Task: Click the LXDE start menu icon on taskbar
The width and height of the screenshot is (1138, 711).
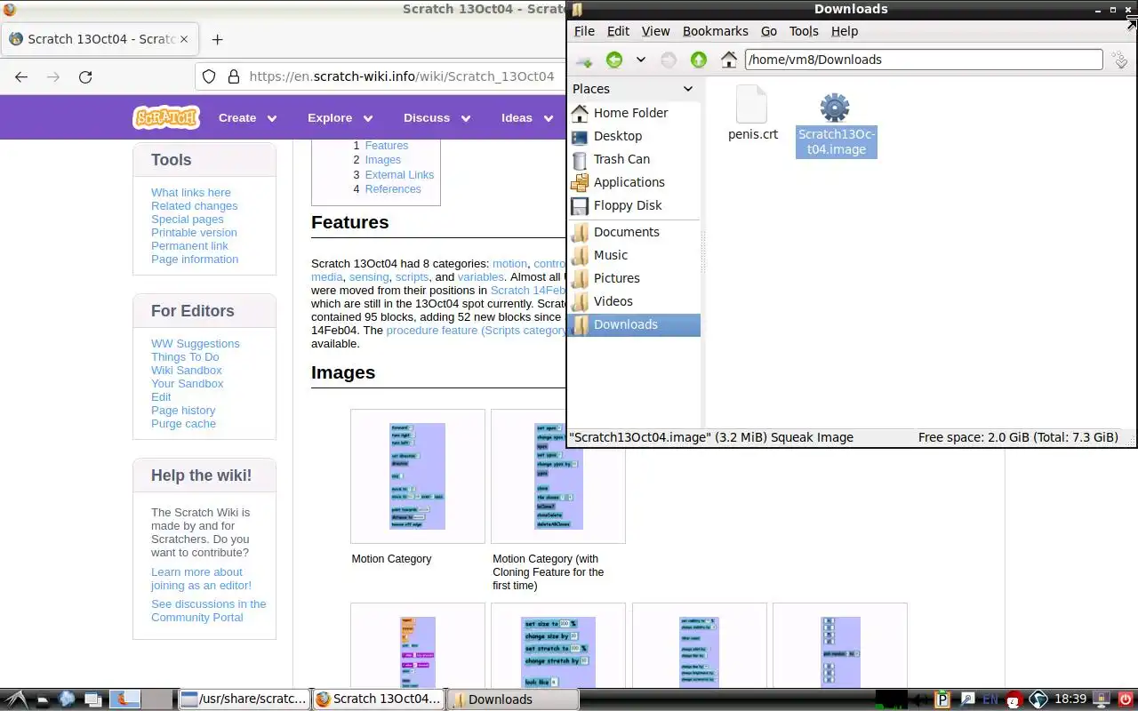Action: point(16,699)
